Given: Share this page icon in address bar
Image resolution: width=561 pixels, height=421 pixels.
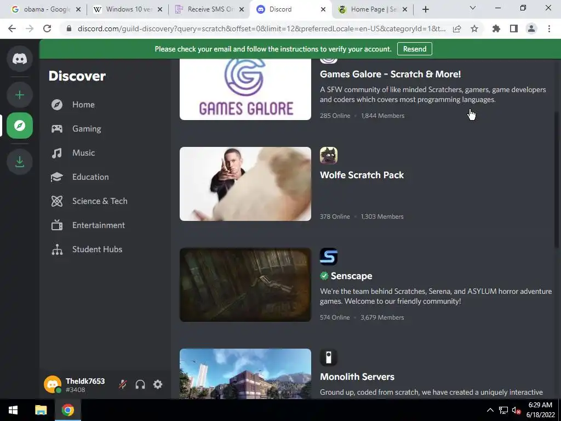Looking at the screenshot, I should (457, 29).
